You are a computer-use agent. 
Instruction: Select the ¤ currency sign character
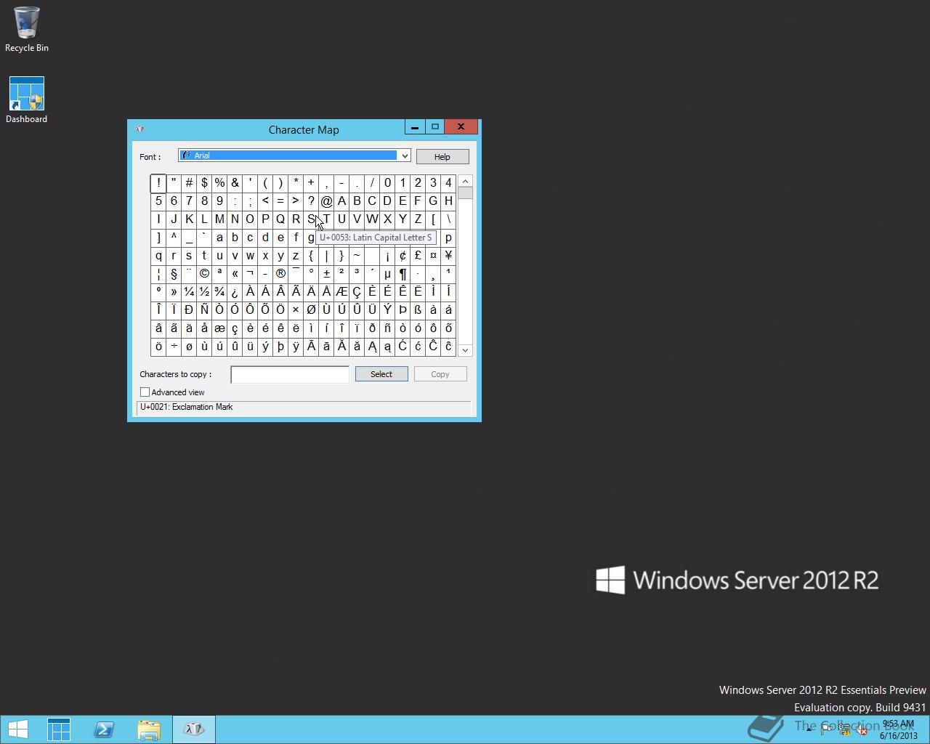tap(433, 256)
